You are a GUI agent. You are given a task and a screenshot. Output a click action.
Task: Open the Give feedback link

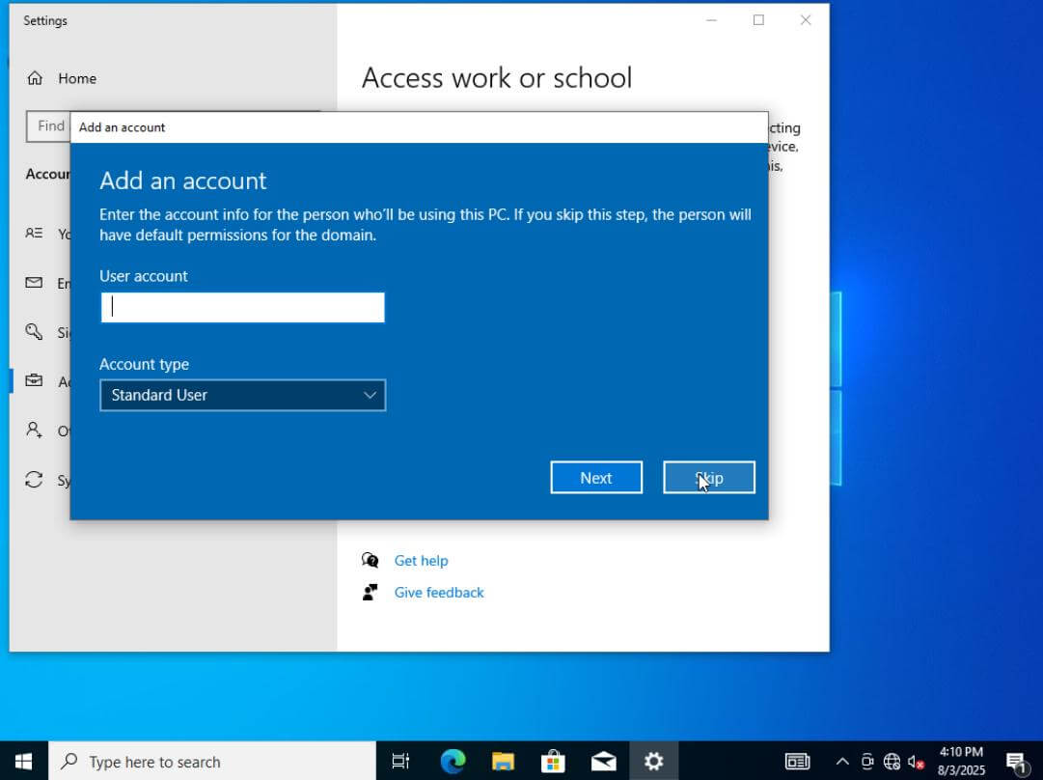click(439, 593)
